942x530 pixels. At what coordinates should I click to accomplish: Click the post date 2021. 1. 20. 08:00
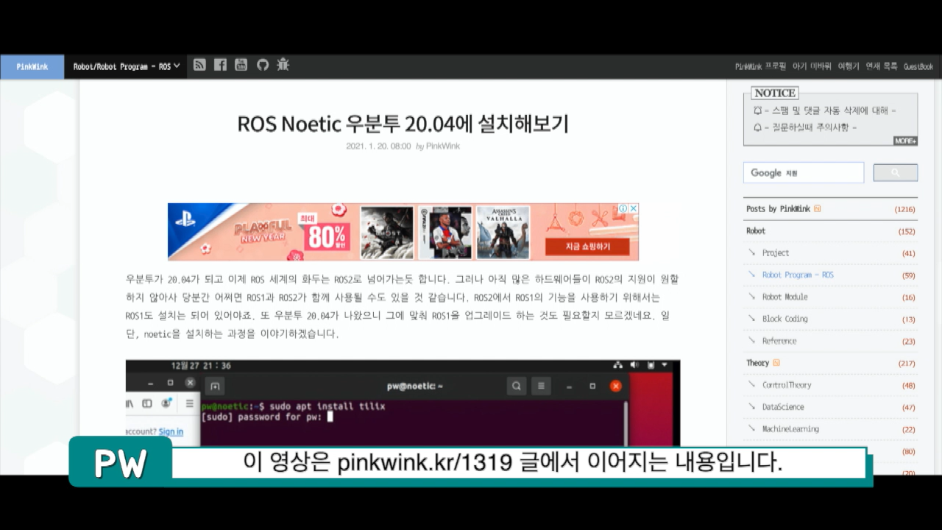pos(378,146)
